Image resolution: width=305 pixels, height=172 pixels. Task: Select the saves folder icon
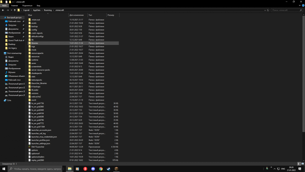pyautogui.click(x=30, y=63)
